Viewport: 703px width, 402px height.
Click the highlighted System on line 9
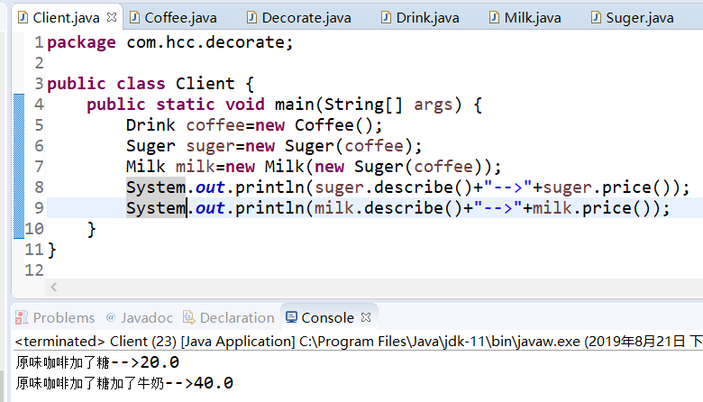[156, 208]
